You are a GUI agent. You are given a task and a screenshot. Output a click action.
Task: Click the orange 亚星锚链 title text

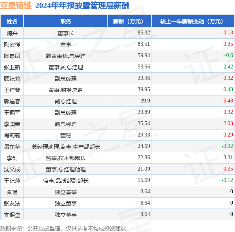point(16,6)
